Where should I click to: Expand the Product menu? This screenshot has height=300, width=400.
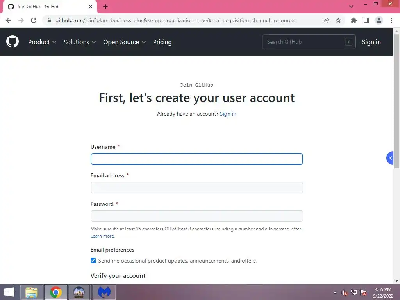coord(42,42)
